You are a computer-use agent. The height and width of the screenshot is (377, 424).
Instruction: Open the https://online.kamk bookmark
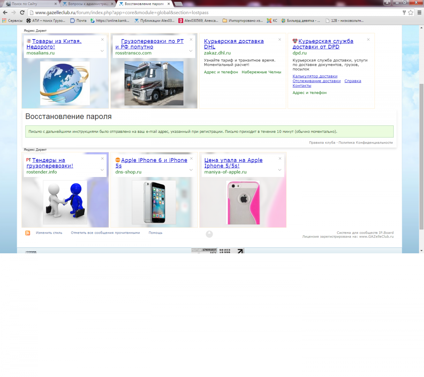click(x=110, y=20)
